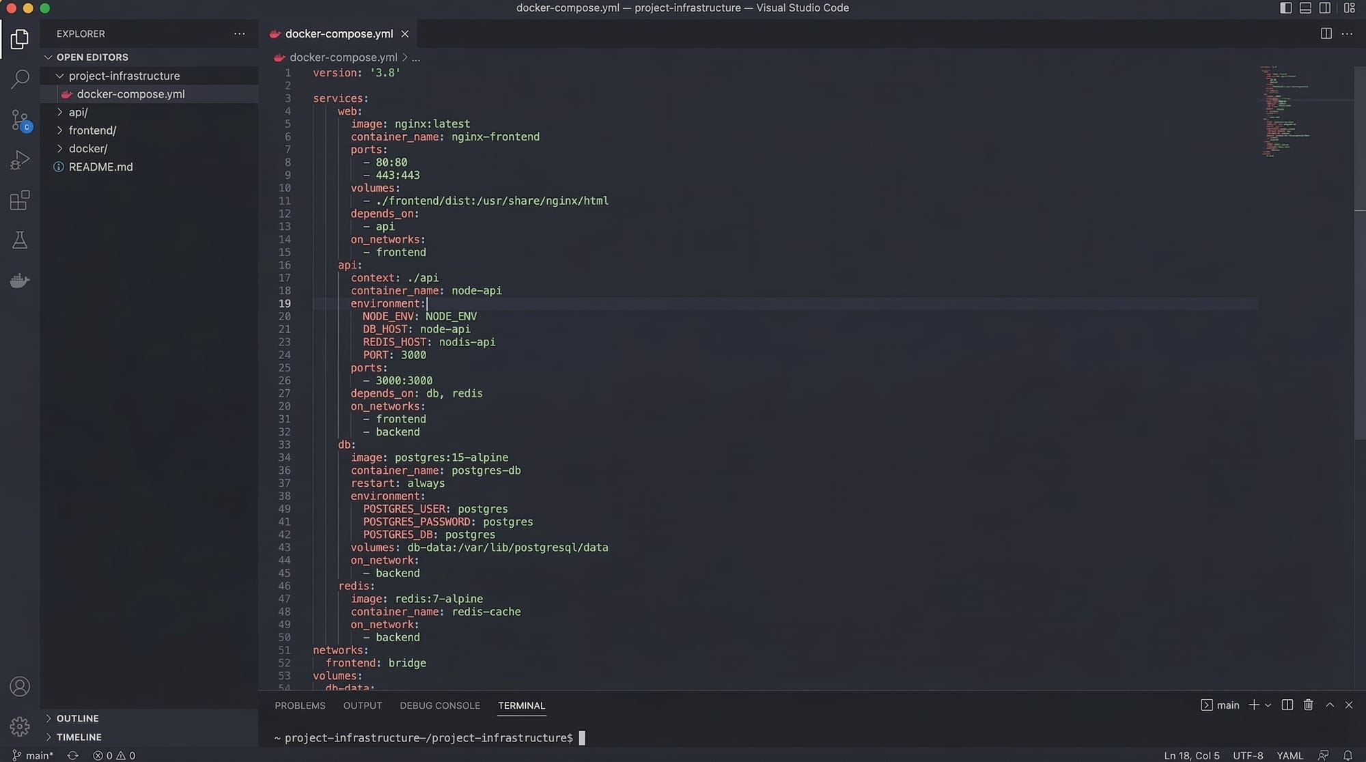Toggle the bottom panel layout button
1366x762 pixels.
[x=1305, y=8]
